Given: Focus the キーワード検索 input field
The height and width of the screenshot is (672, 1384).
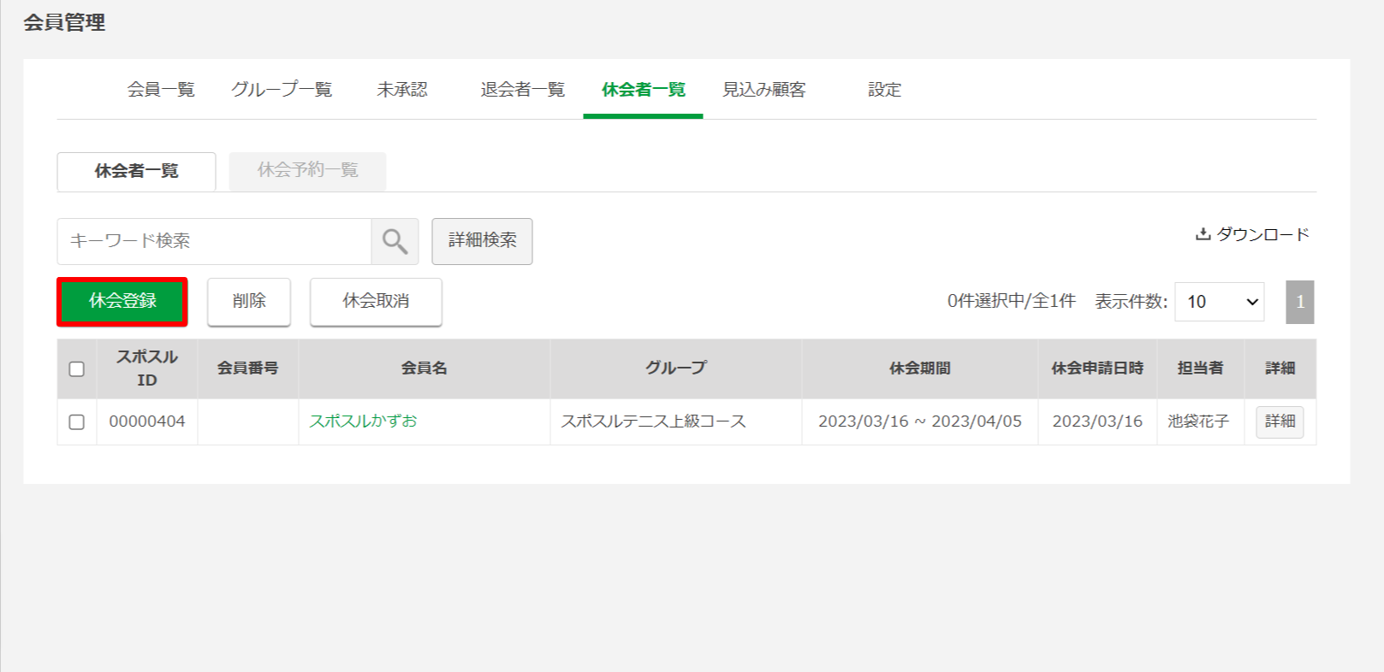Looking at the screenshot, I should tap(214, 241).
